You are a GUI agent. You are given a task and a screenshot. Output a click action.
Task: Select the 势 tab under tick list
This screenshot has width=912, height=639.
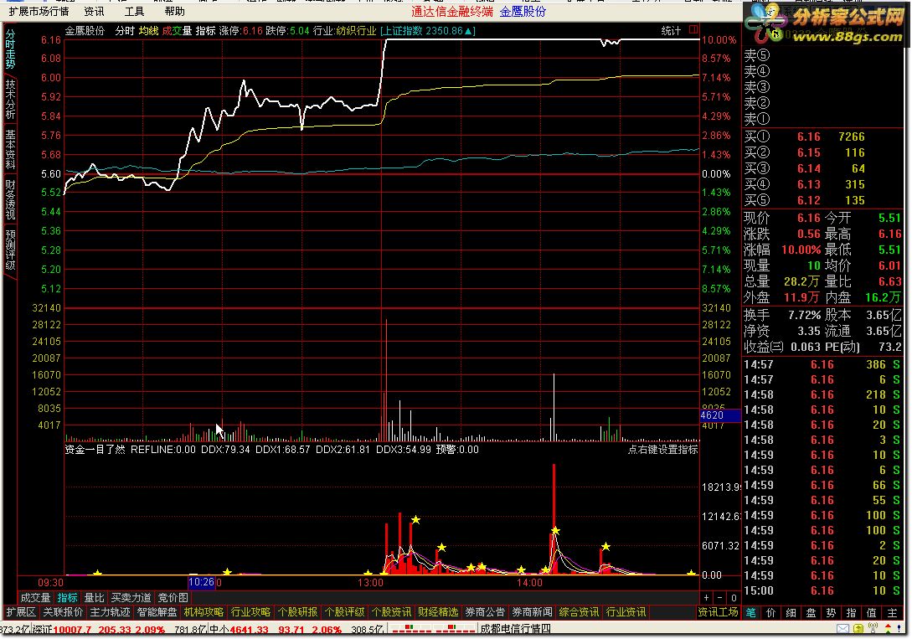point(831,612)
